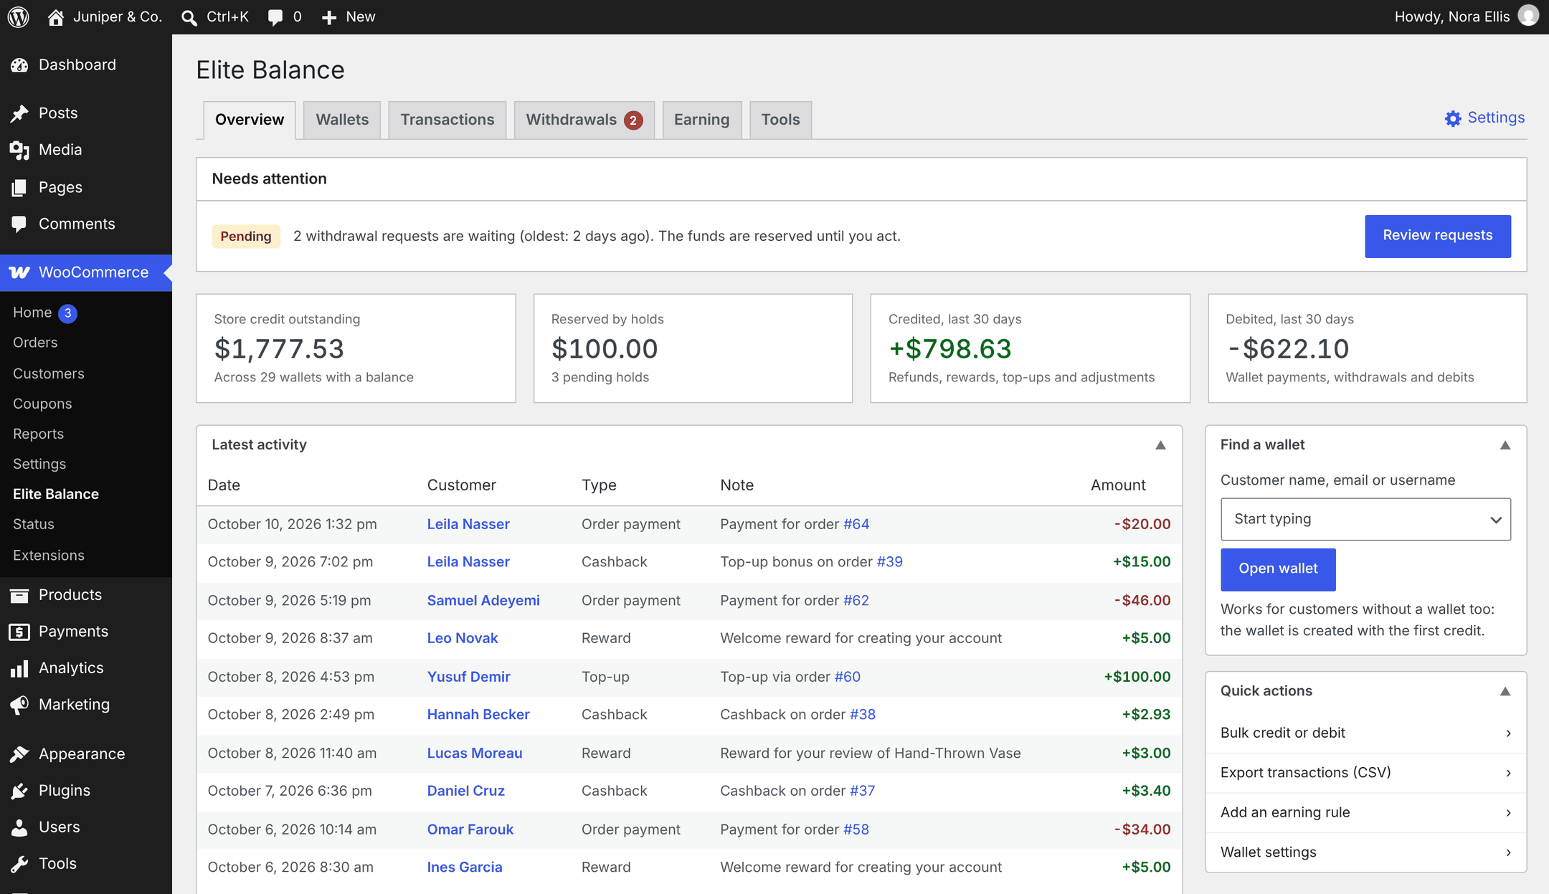Click the Appearance brush icon

click(19, 754)
